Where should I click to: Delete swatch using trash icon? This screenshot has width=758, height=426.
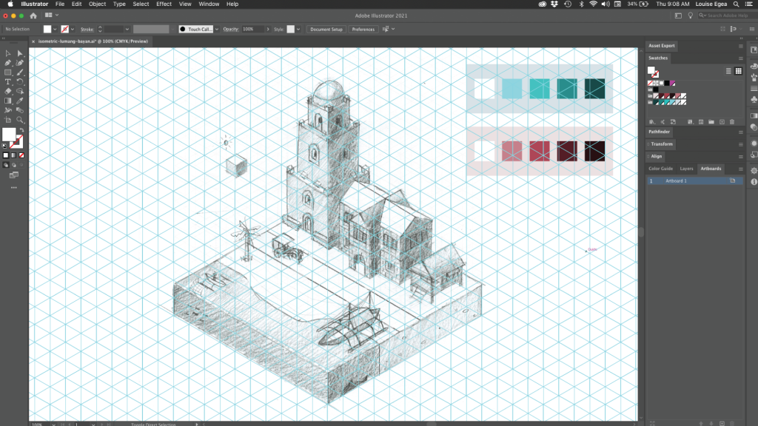click(x=732, y=122)
